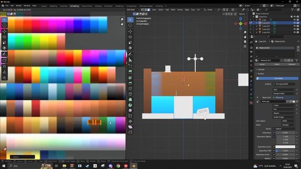
Task: Select the Move tool in the UV editor
Action: tap(4, 31)
